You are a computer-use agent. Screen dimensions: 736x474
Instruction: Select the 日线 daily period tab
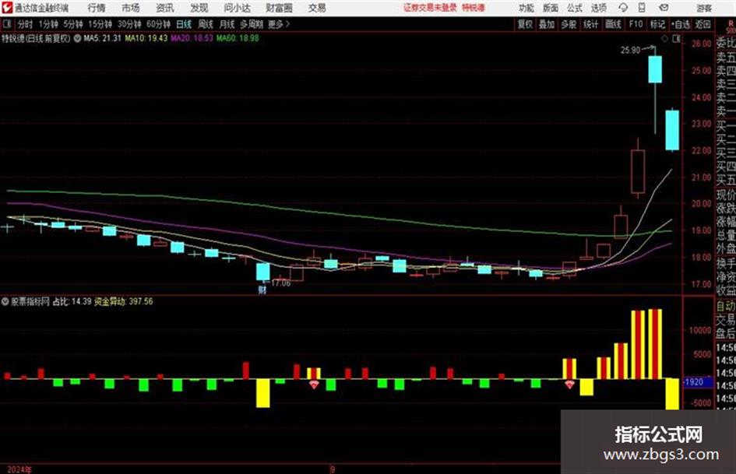point(184,24)
